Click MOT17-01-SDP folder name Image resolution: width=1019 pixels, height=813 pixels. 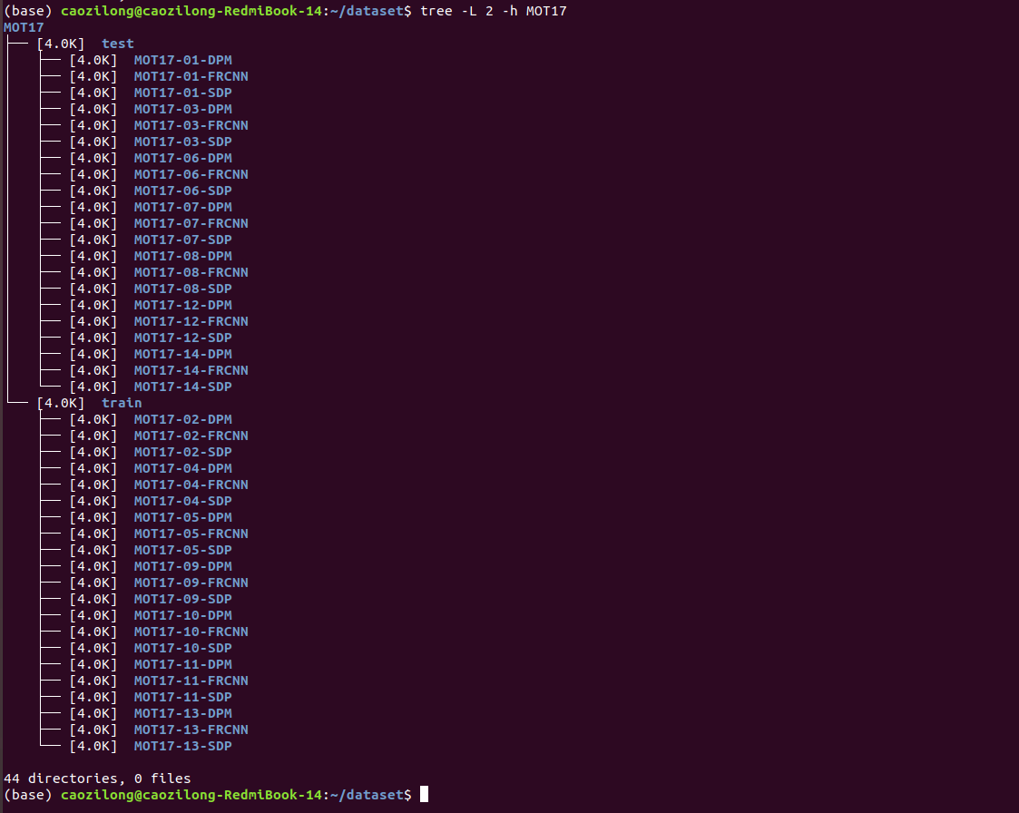coord(182,93)
